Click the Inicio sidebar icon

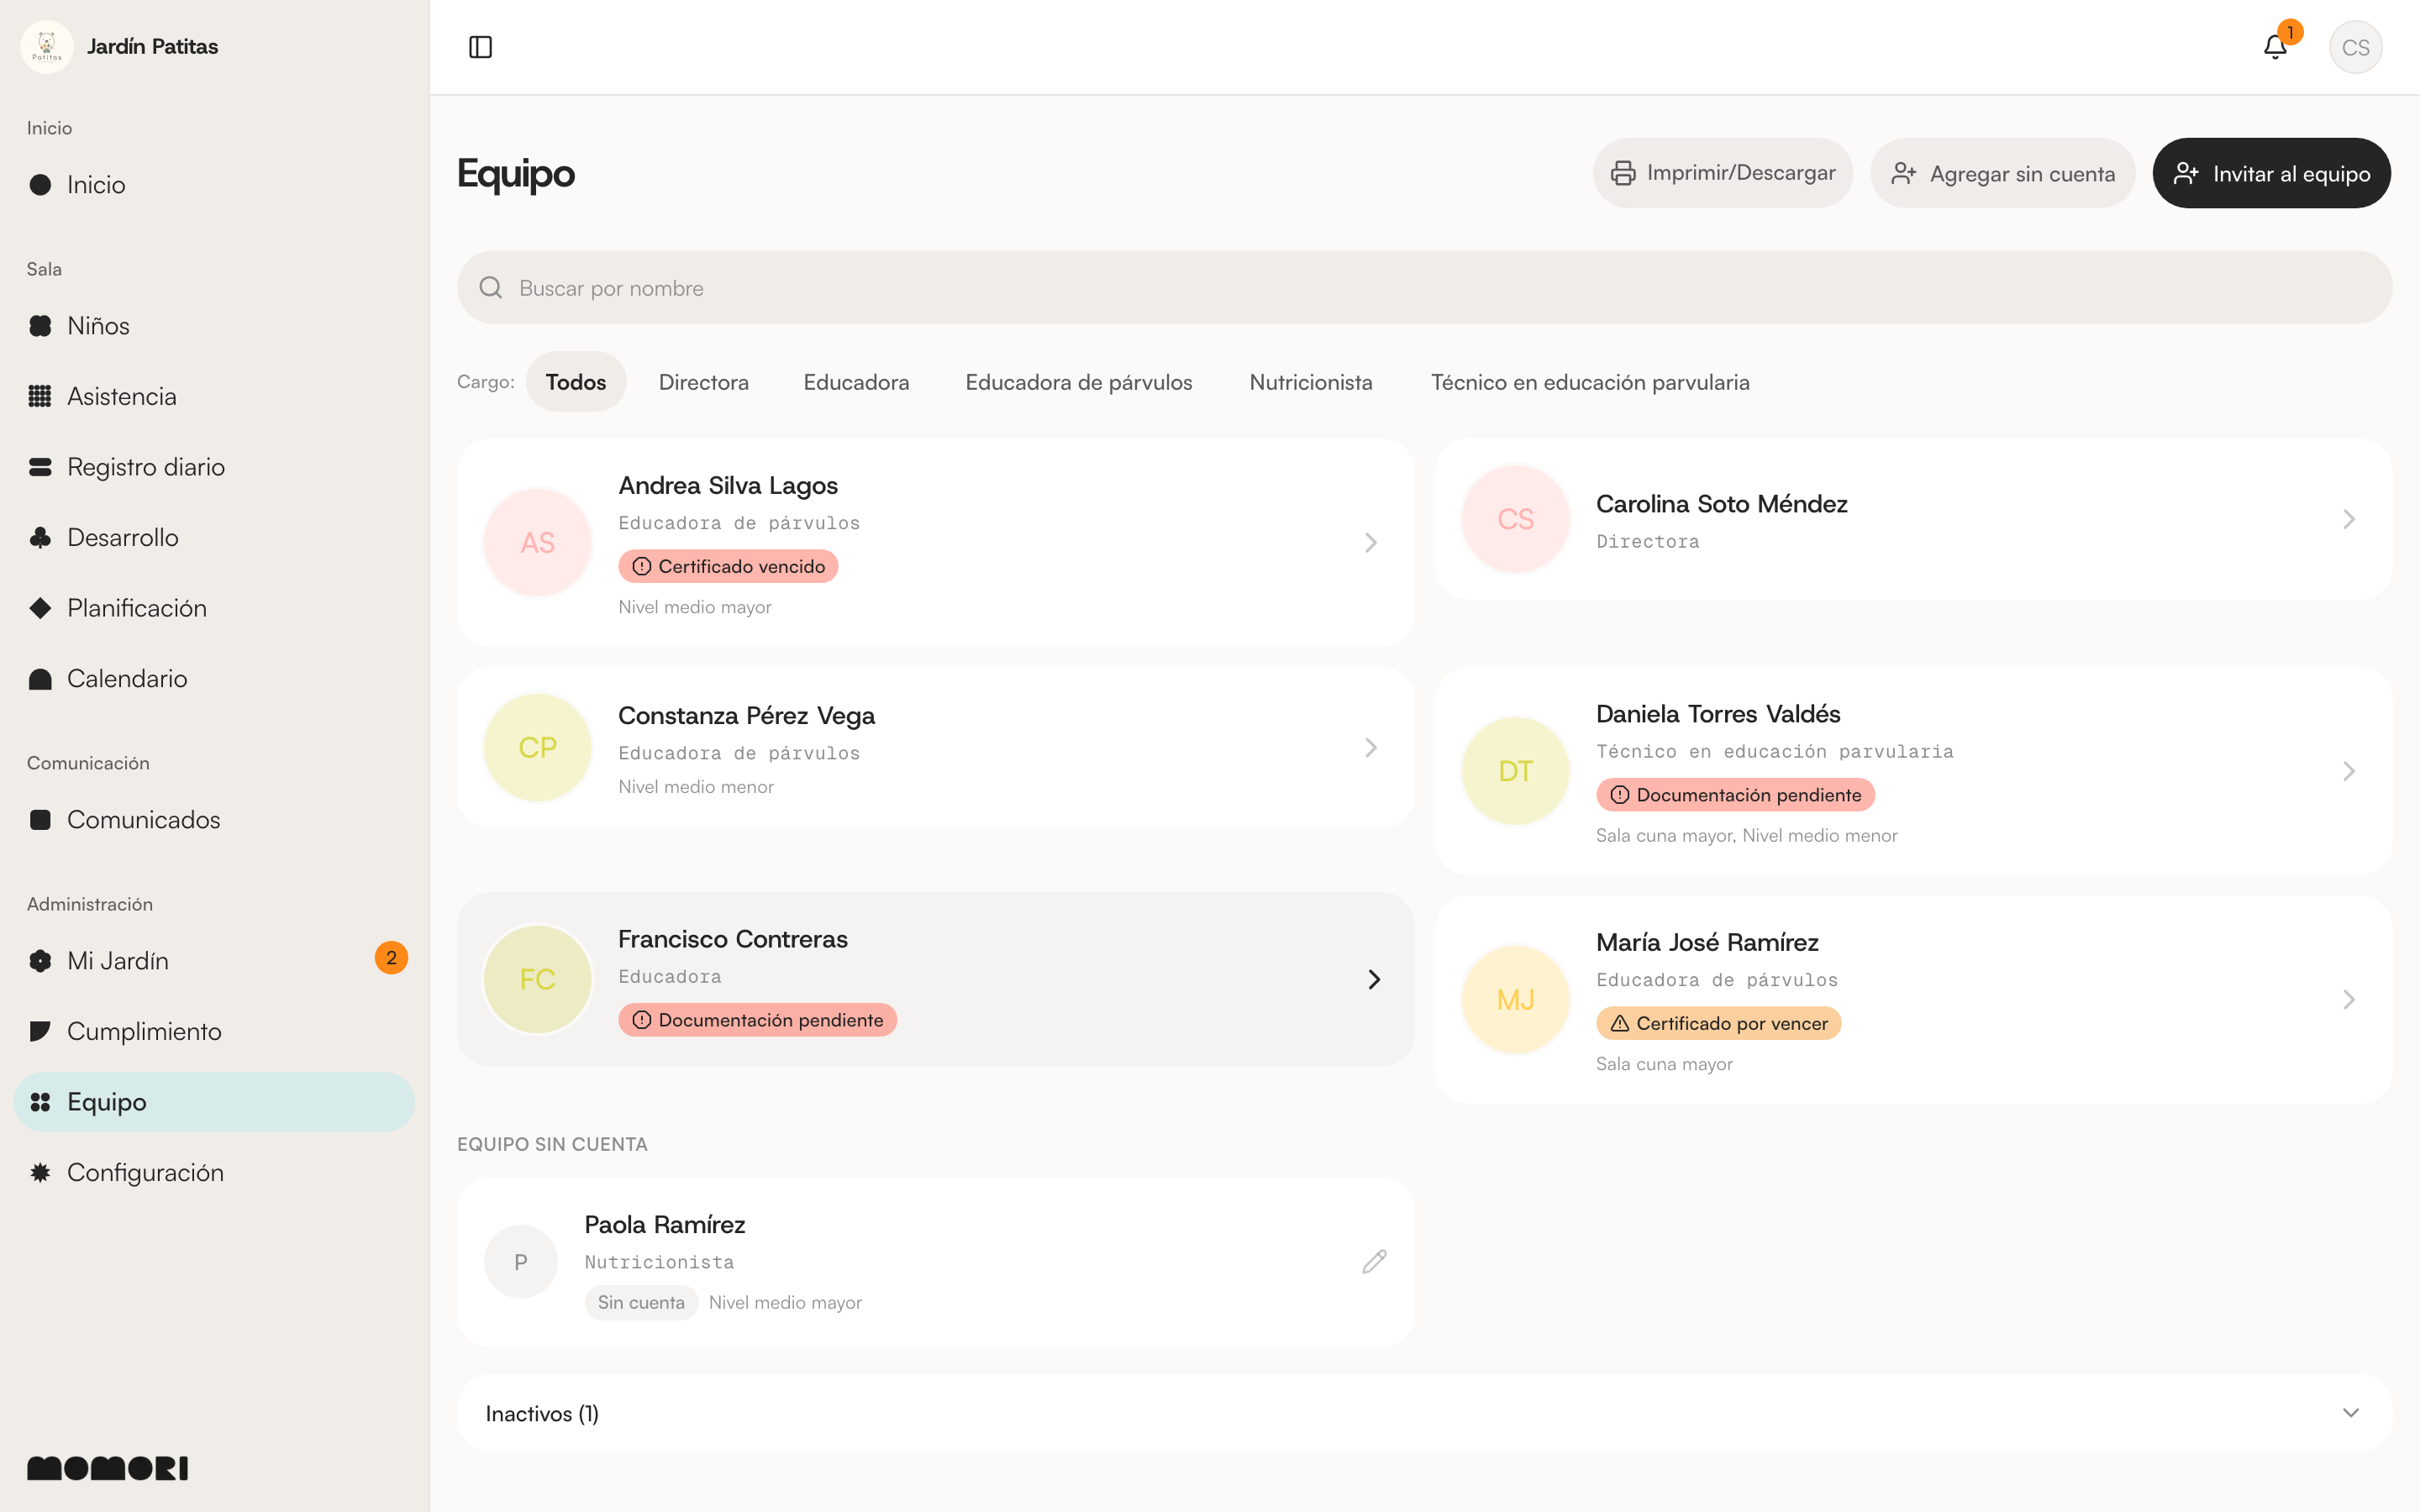coord(40,185)
